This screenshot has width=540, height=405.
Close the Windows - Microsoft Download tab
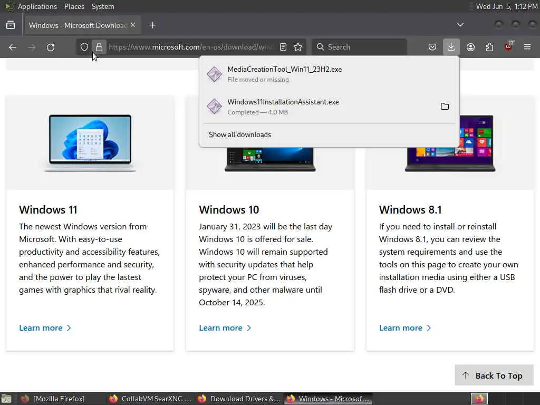(133, 25)
